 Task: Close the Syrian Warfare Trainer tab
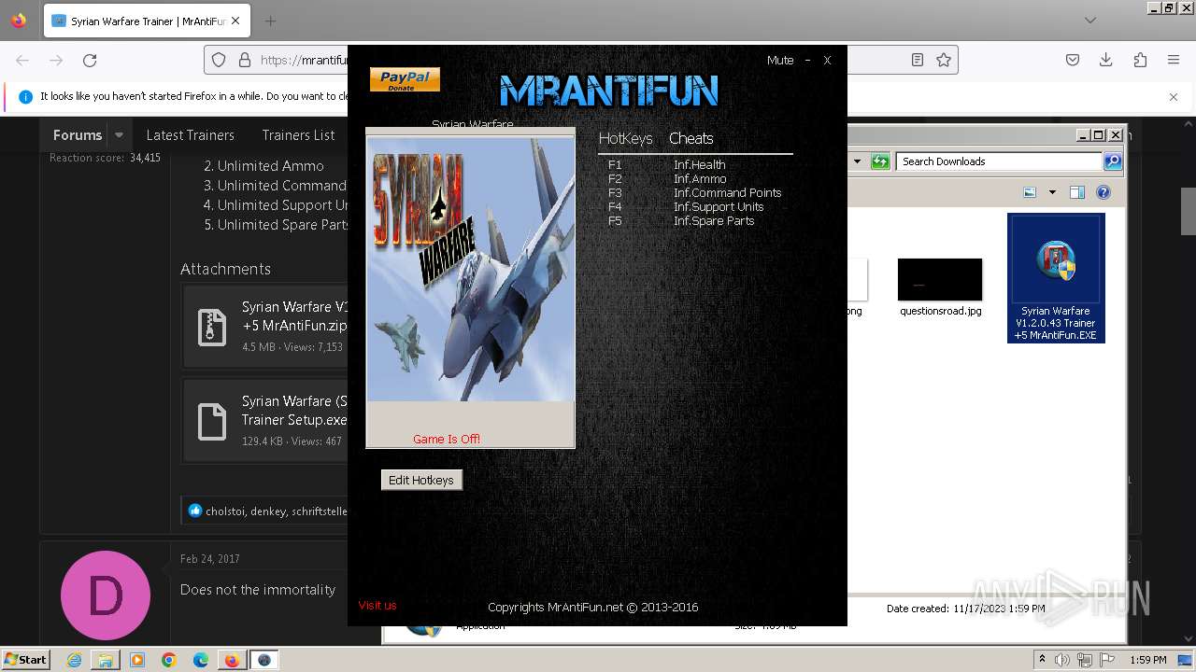235,21
